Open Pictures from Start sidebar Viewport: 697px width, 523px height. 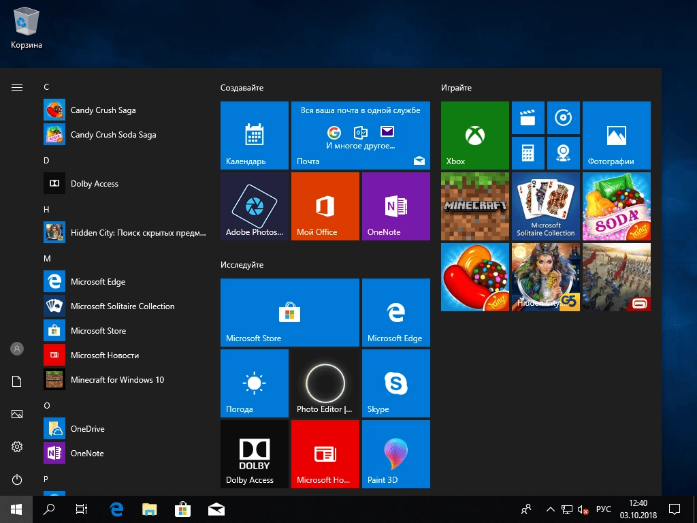(17, 414)
